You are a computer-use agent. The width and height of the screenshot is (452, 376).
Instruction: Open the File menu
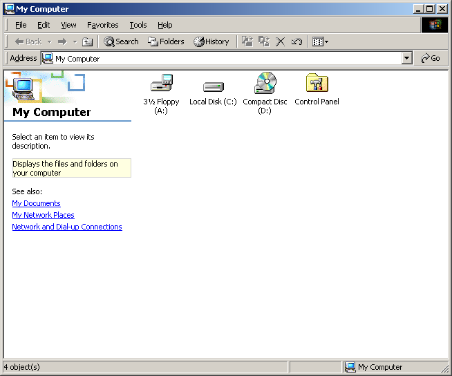click(21, 25)
